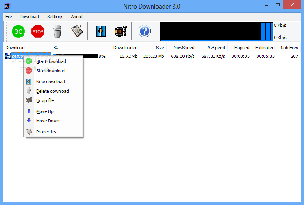Sort by the Download column header
Viewport: 304px width, 205px height.
click(x=27, y=48)
